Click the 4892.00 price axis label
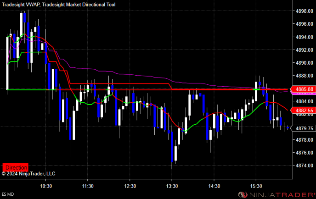This screenshot has height=199, width=316. point(305,50)
